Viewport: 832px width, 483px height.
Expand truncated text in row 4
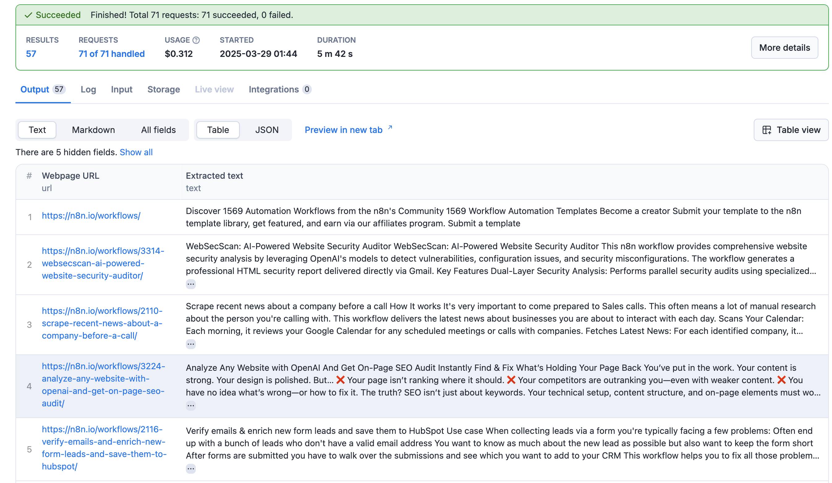coord(191,406)
